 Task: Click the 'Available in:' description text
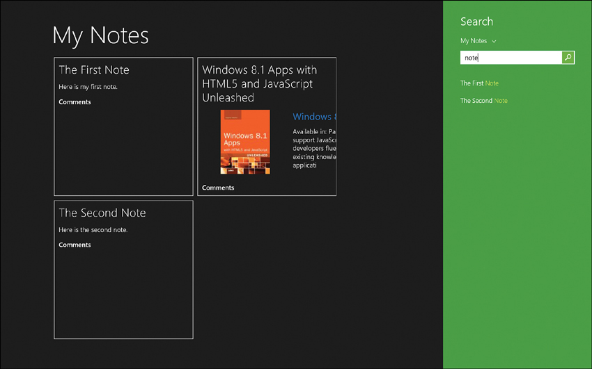click(314, 148)
